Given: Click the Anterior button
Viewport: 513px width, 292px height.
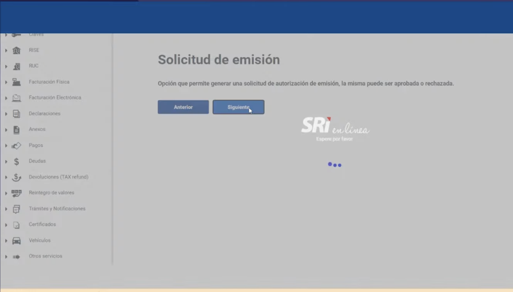Looking at the screenshot, I should 183,107.
